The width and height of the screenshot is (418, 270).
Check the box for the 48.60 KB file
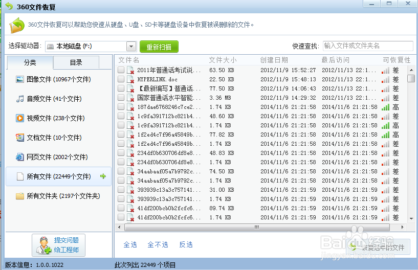(121, 116)
